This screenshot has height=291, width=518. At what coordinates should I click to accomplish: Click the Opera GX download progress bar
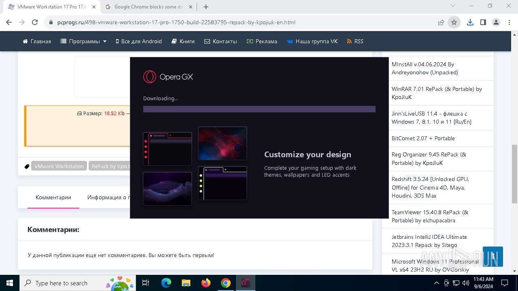259,109
